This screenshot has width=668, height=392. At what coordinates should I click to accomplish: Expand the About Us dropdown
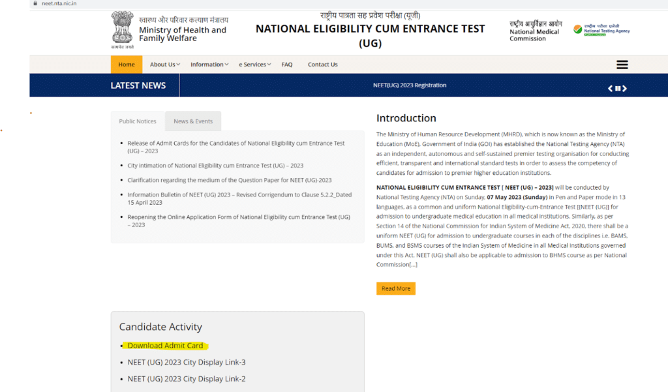point(165,65)
